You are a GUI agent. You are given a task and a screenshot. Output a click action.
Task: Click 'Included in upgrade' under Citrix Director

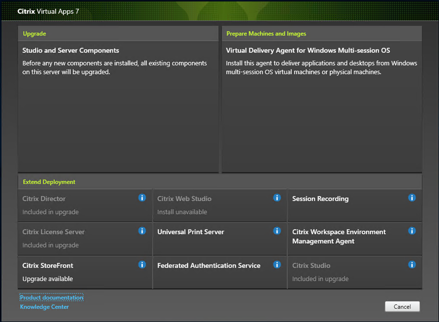pyautogui.click(x=50, y=212)
